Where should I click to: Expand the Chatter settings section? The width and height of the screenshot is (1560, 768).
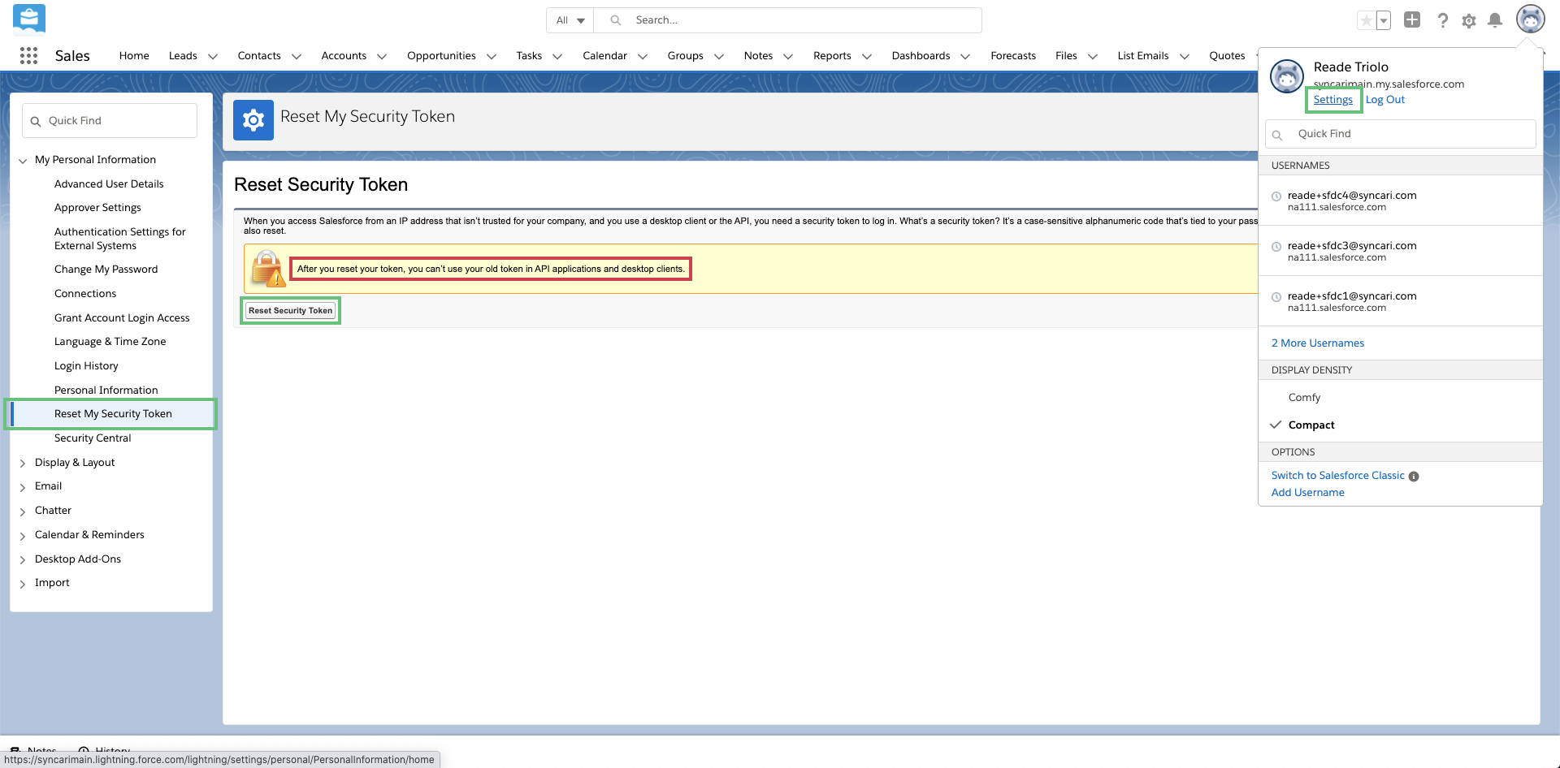(23, 511)
